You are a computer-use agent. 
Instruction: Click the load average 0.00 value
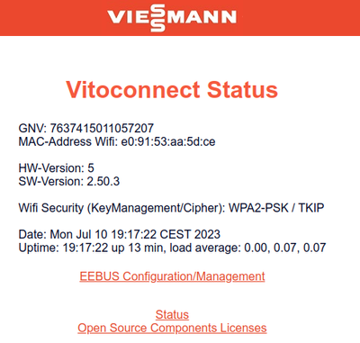click(x=256, y=248)
